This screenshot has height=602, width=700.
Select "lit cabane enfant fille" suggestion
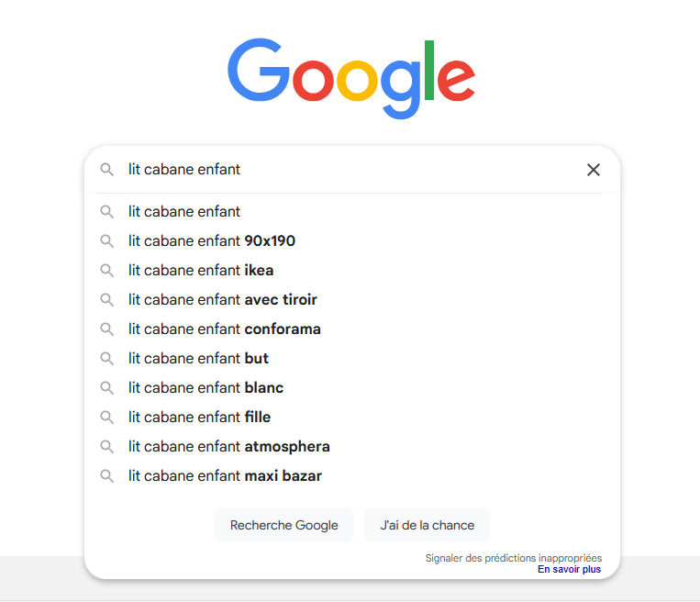coord(199,418)
